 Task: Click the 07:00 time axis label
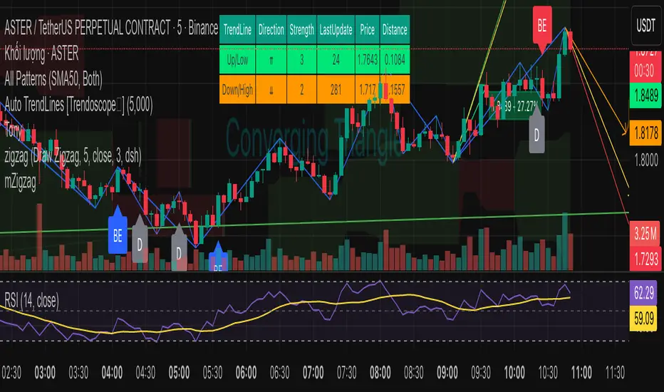[313, 373]
